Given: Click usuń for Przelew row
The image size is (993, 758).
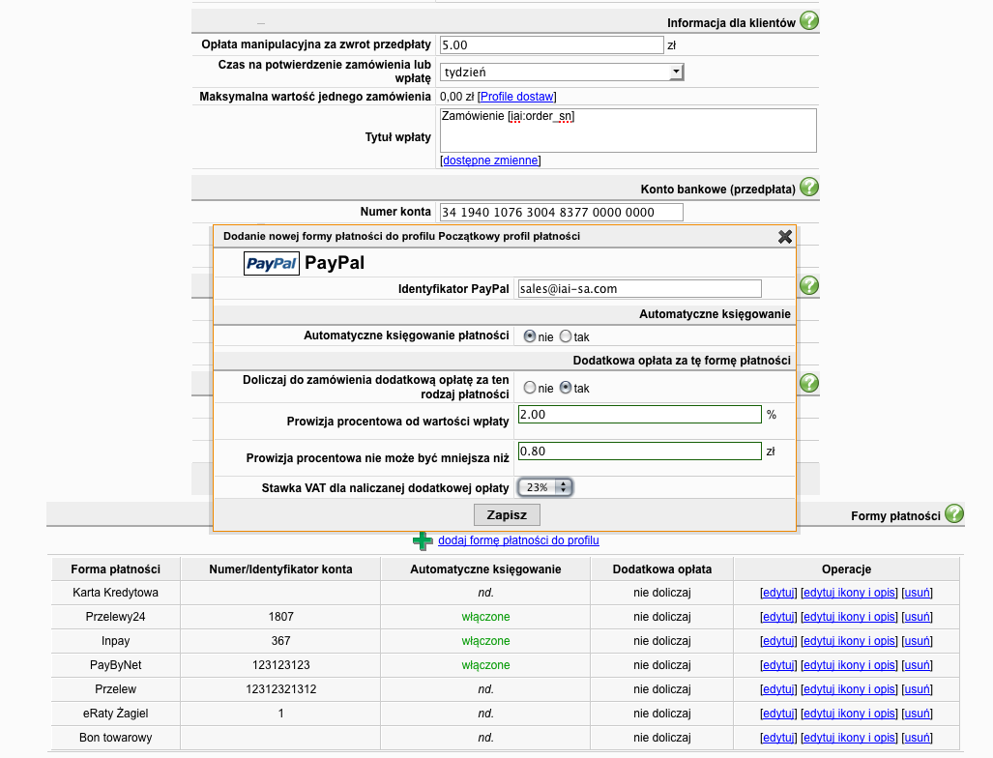Looking at the screenshot, I should [x=917, y=689].
